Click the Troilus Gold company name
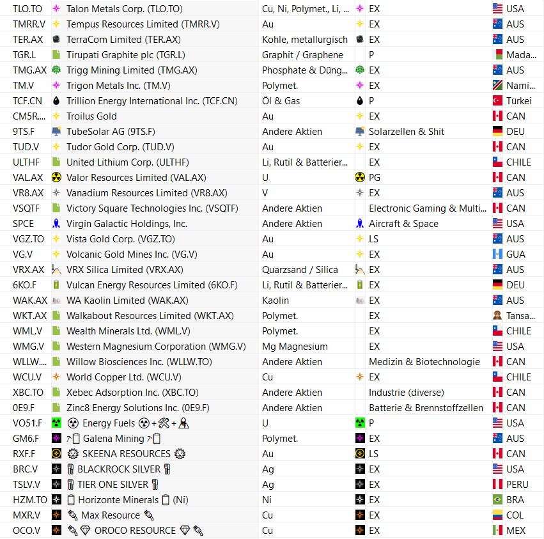Image resolution: width=544 pixels, height=539 pixels. tap(91, 116)
